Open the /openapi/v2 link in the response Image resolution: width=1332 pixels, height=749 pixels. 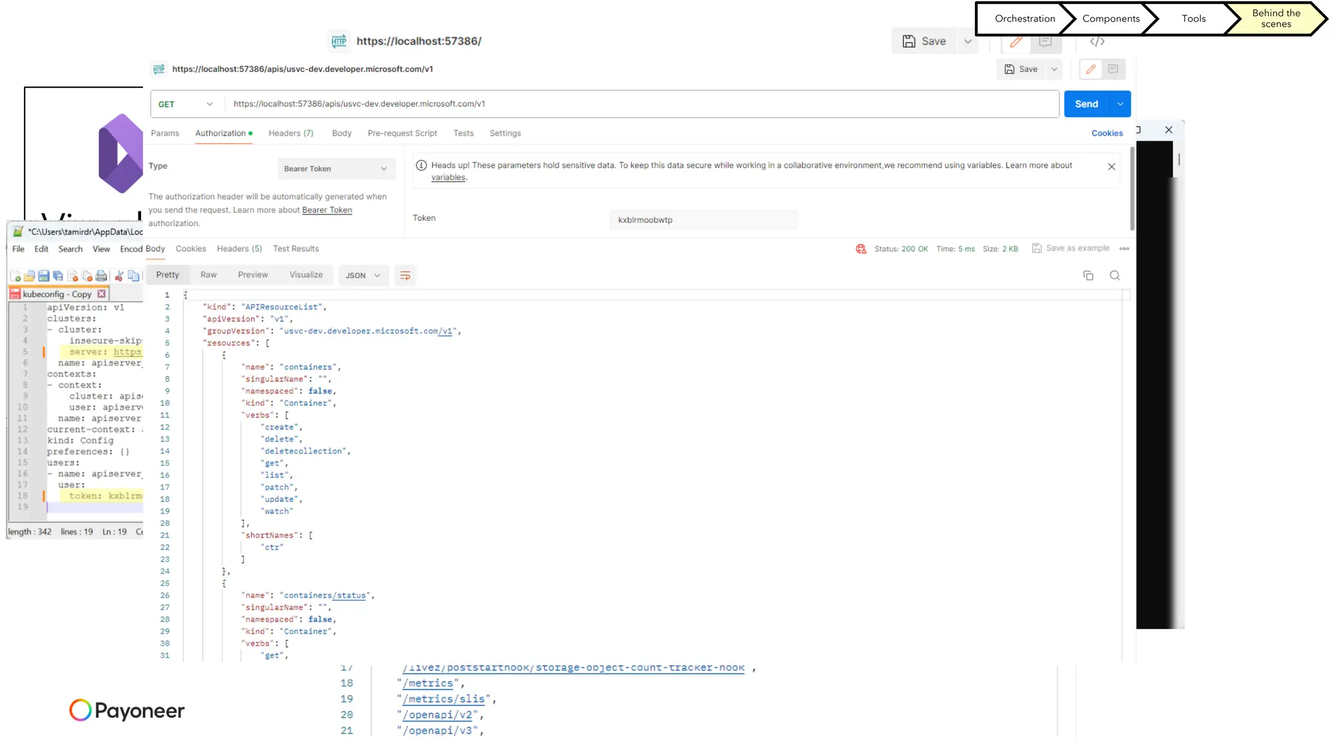point(438,715)
